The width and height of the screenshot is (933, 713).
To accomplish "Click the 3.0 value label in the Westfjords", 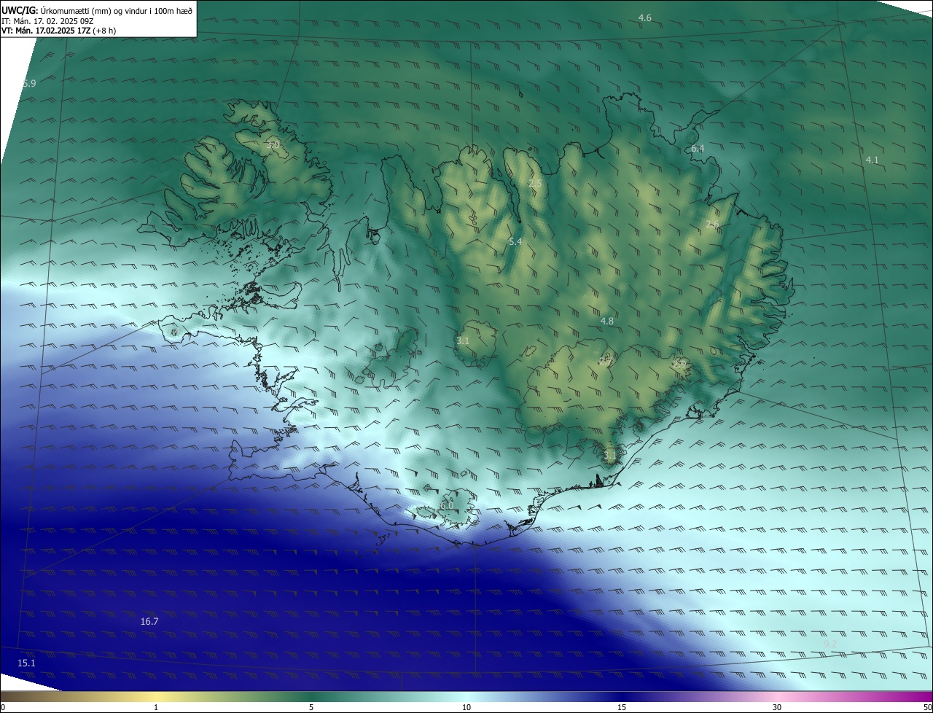I will pos(273,145).
